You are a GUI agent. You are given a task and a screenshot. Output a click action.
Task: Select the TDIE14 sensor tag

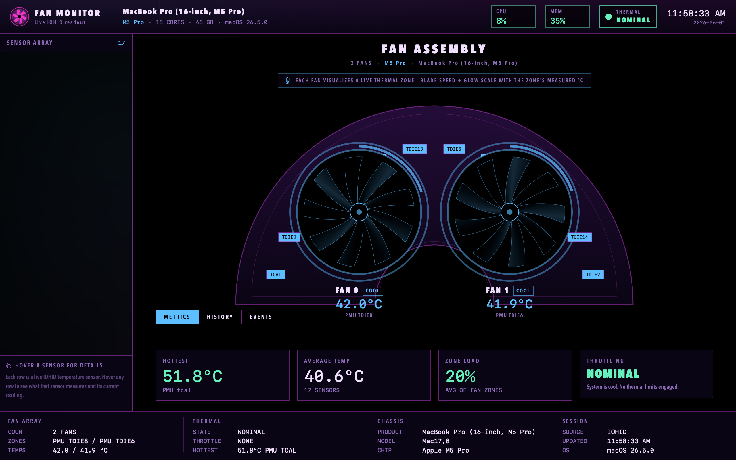[579, 237]
